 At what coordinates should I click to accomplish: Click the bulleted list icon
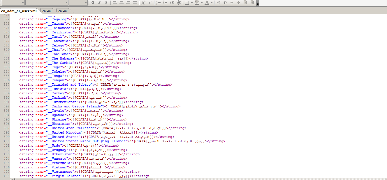pos(165,3)
